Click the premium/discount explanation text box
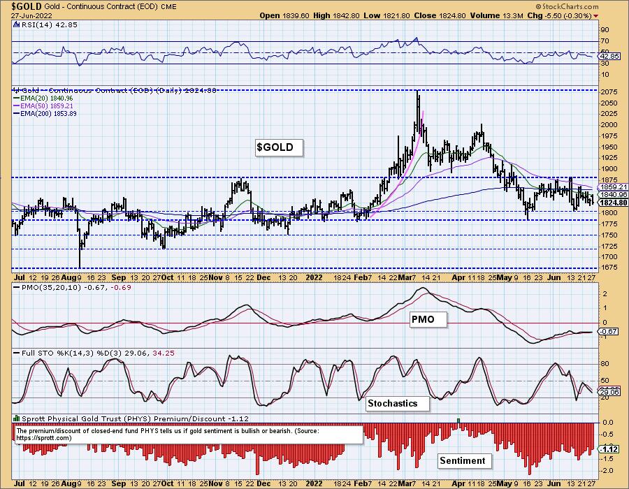Image resolution: width=629 pixels, height=489 pixels. click(x=189, y=435)
